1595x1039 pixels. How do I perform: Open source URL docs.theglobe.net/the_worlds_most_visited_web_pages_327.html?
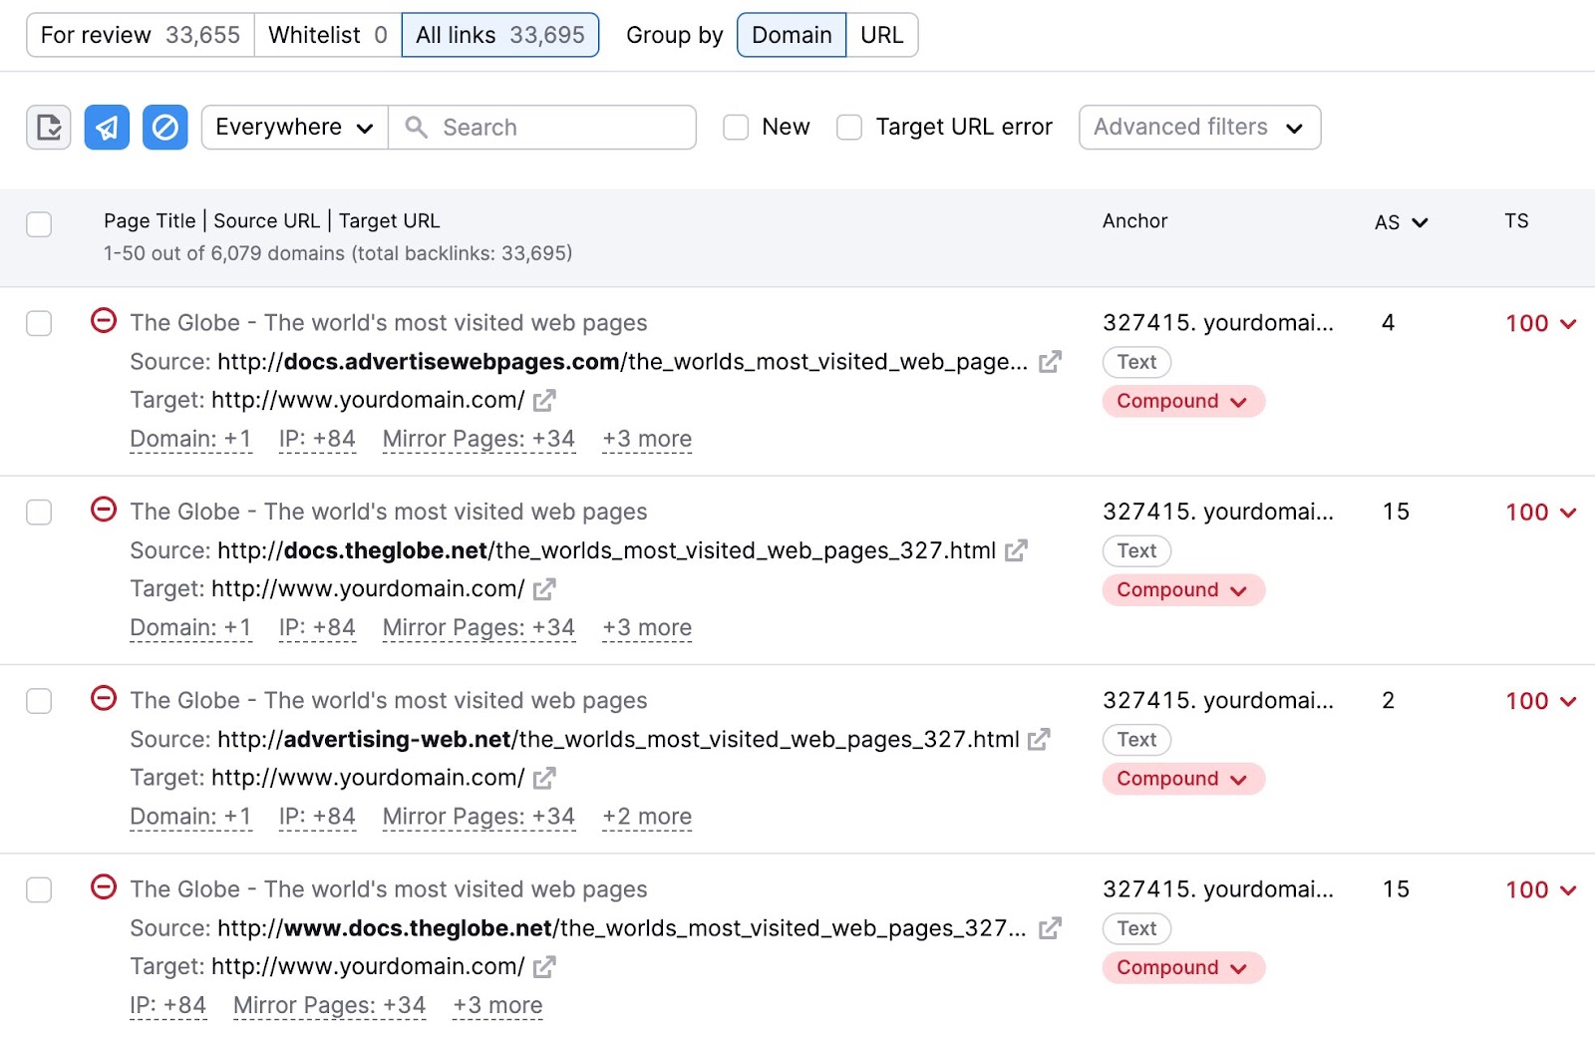click(x=607, y=550)
